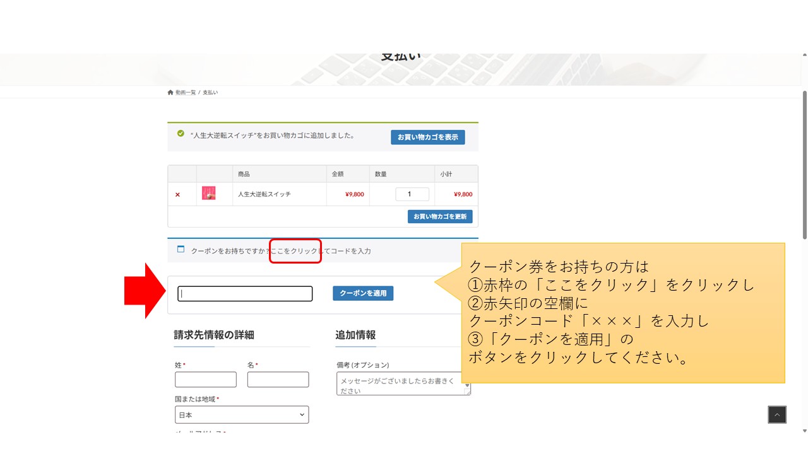
Task: Click お買い物カゴを更新 button
Action: [440, 216]
